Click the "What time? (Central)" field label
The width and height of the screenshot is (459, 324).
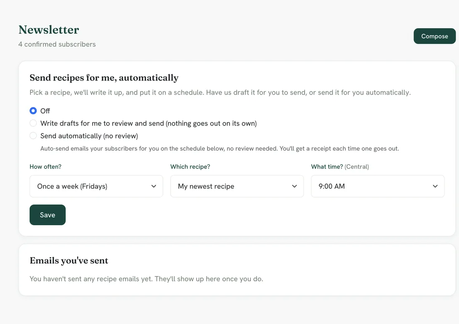(x=340, y=167)
